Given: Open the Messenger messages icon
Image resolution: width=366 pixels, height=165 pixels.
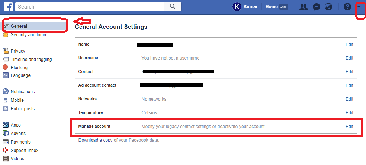Looking at the screenshot, I should pos(317,7).
